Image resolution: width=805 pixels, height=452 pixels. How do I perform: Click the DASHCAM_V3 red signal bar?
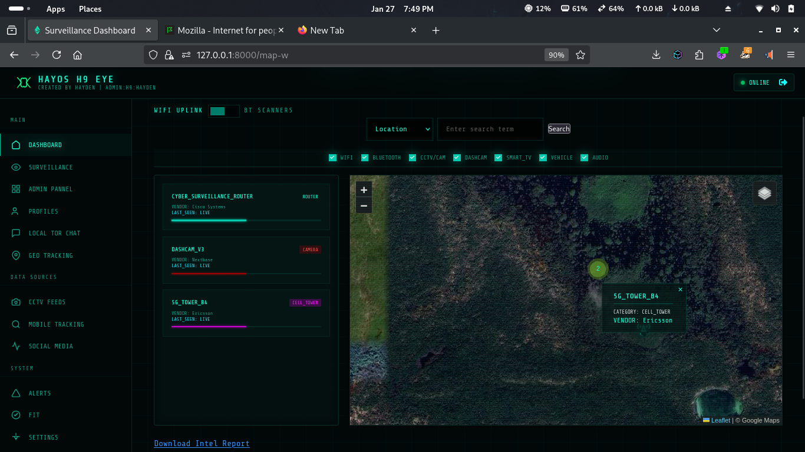[246, 273]
